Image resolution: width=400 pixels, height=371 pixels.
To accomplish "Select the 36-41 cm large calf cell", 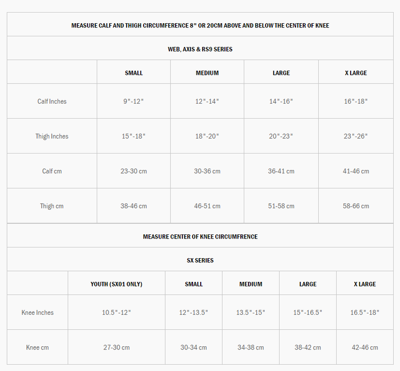I will [x=281, y=171].
